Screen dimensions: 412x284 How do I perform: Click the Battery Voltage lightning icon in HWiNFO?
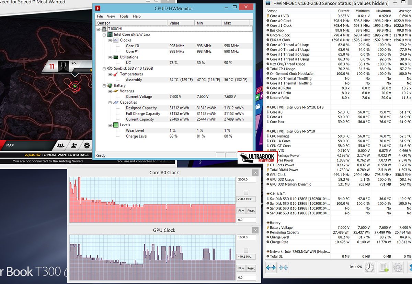click(268, 227)
